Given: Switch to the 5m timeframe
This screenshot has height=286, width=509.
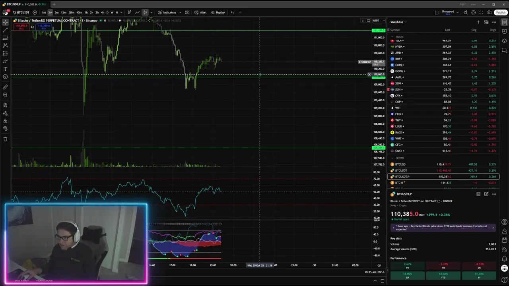Looking at the screenshot, I should [56, 12].
